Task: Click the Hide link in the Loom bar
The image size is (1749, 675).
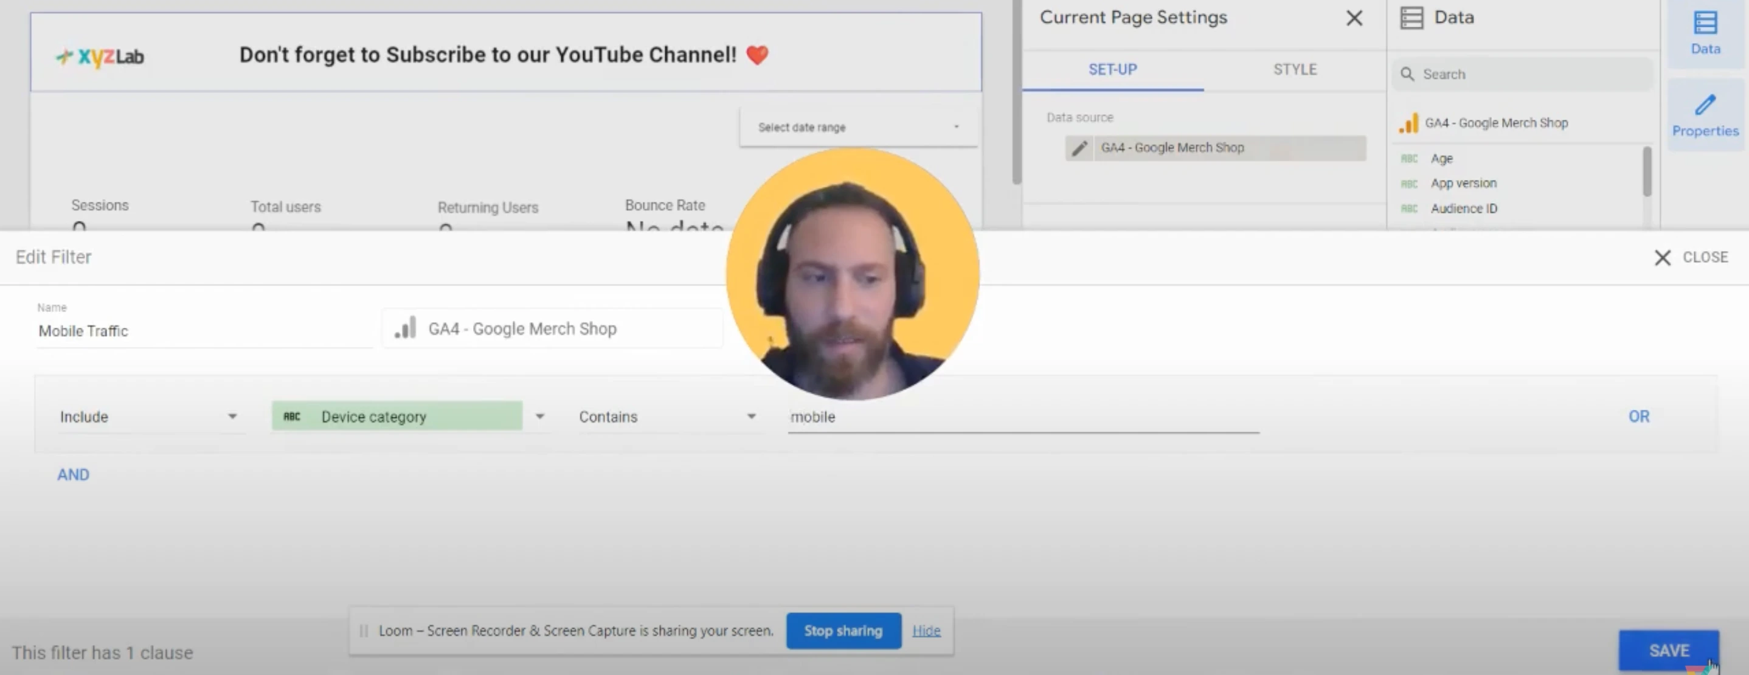Action: click(x=926, y=631)
